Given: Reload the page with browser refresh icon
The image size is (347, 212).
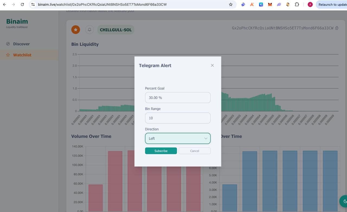Looking at the screenshot, I should (22, 4).
